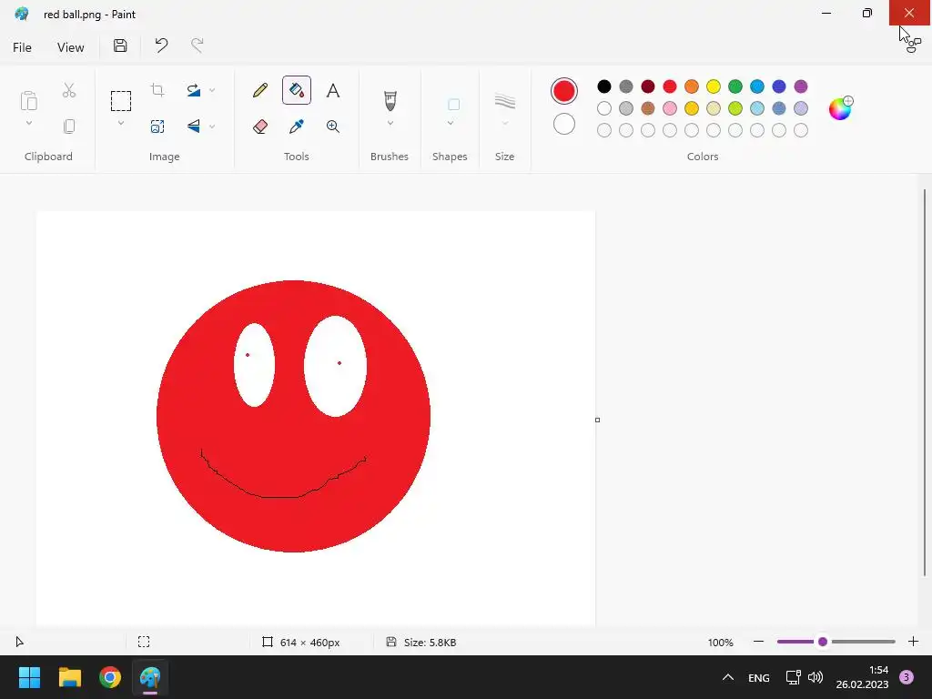932x699 pixels.
Task: Activate the red Color 1 circle
Action: (x=564, y=91)
